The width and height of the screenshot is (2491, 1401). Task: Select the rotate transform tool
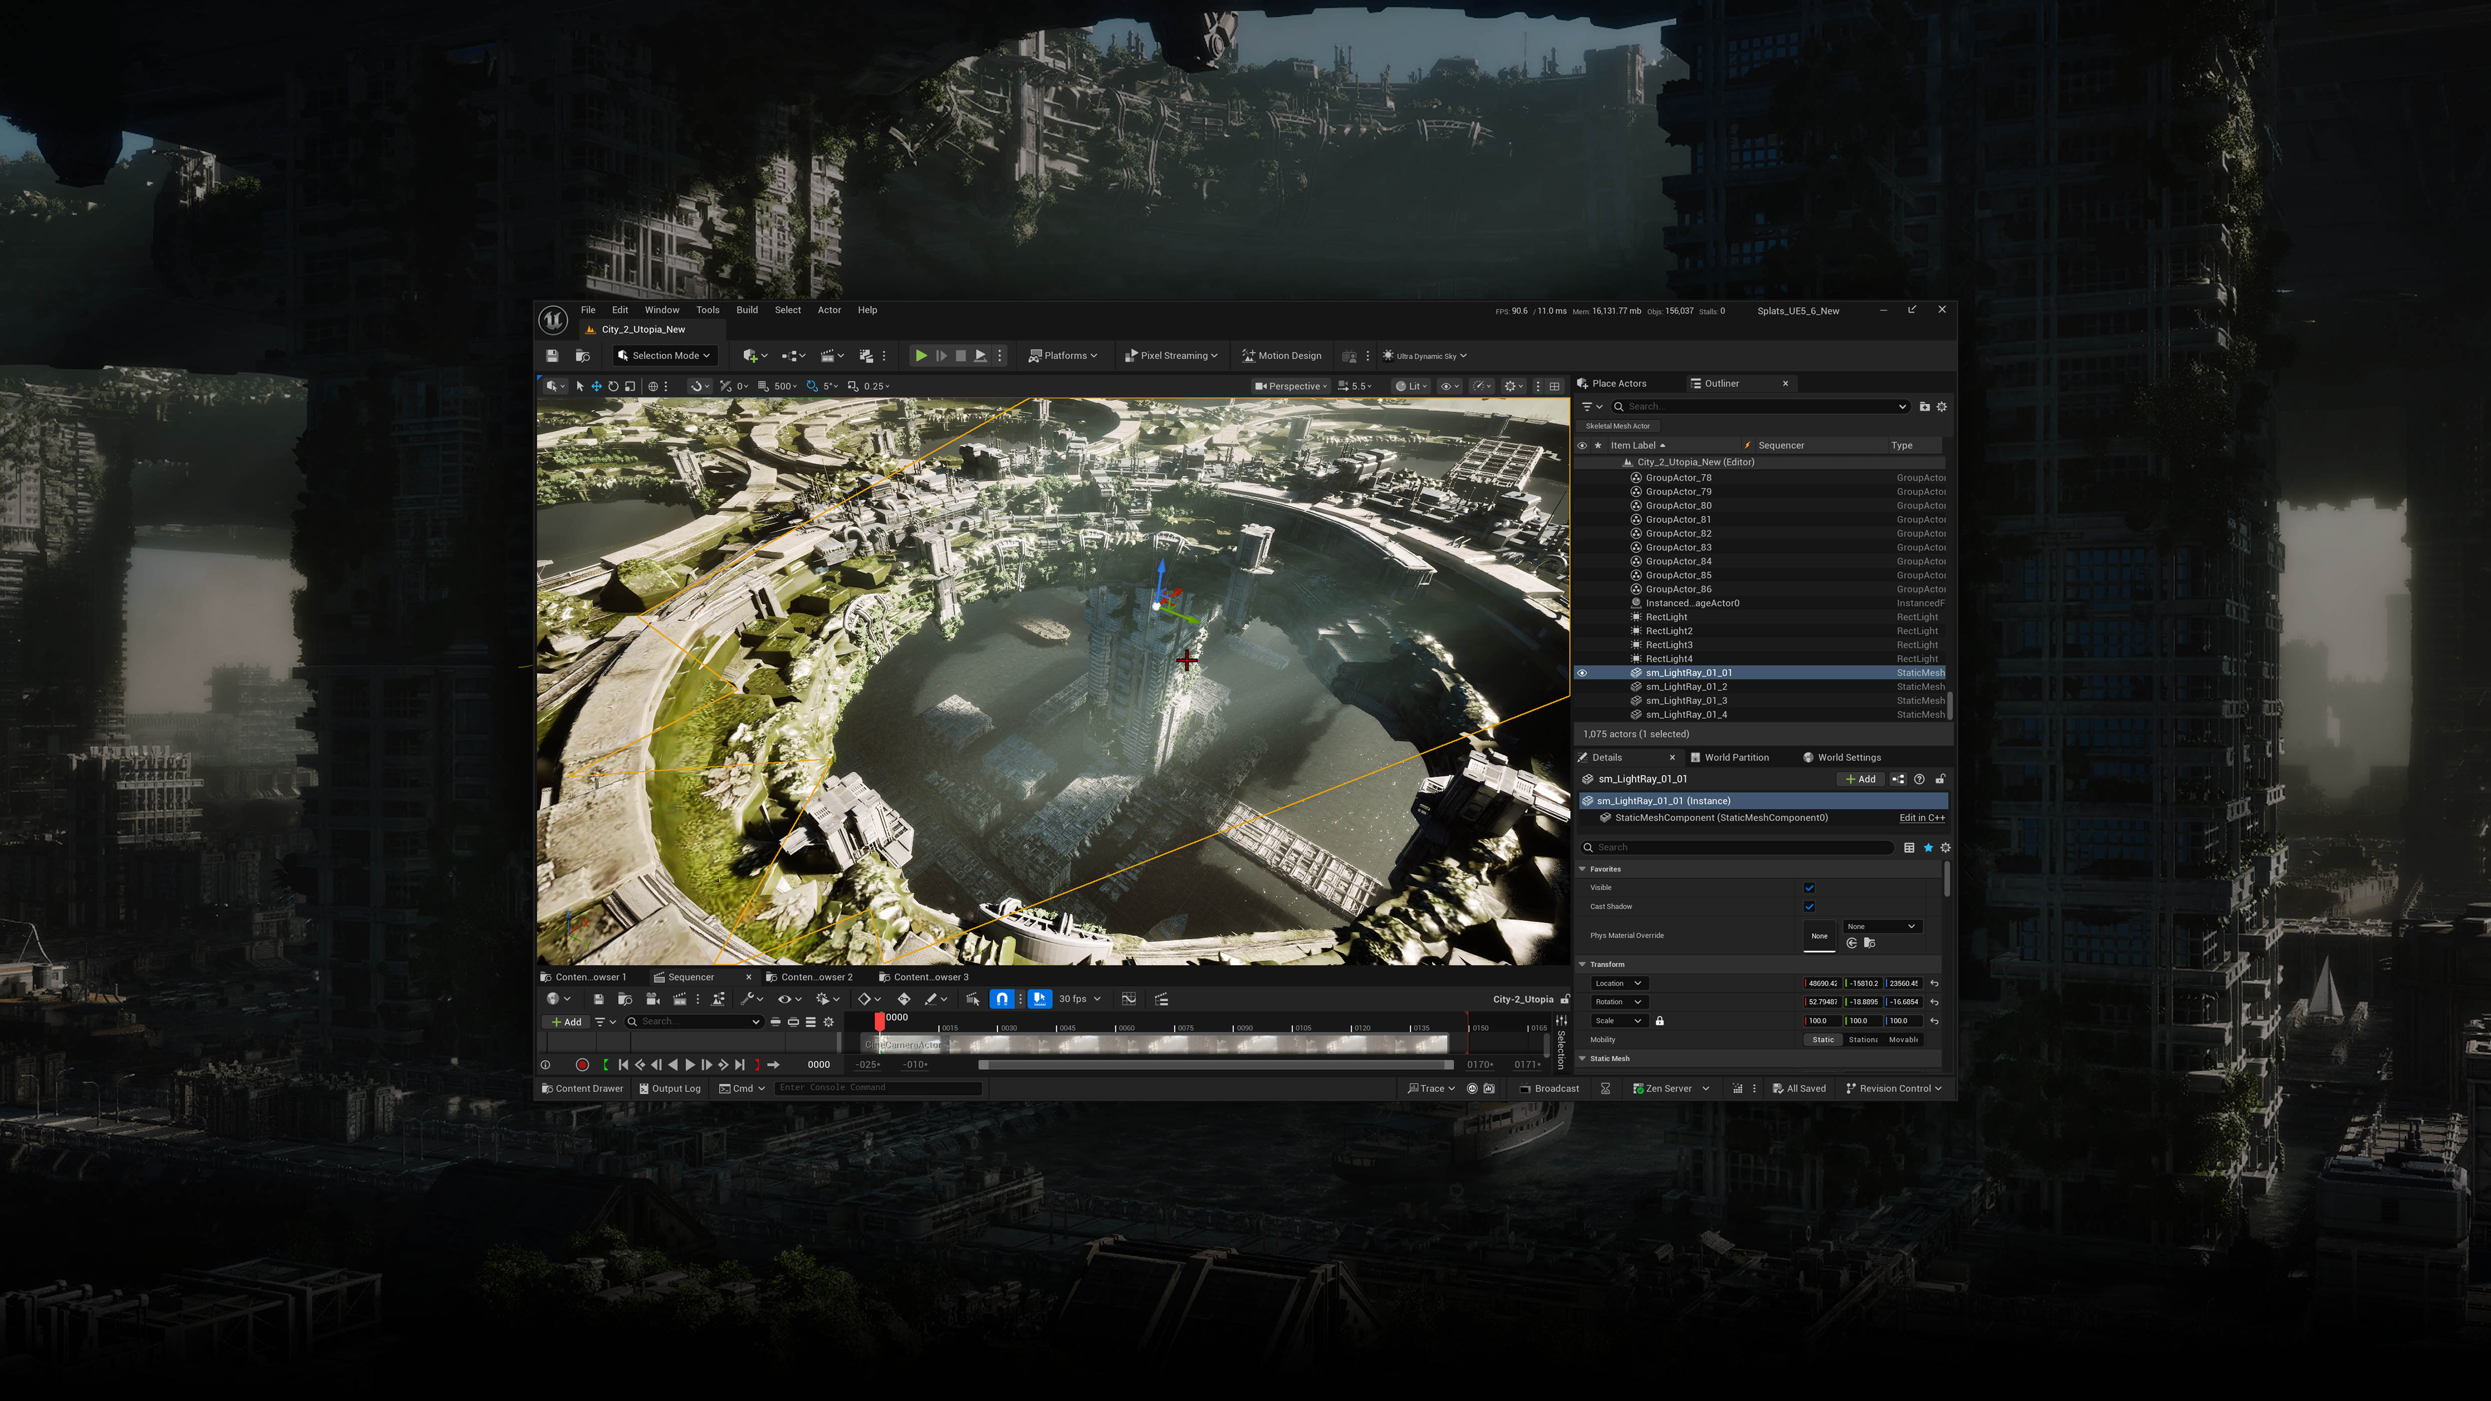pyautogui.click(x=613, y=386)
